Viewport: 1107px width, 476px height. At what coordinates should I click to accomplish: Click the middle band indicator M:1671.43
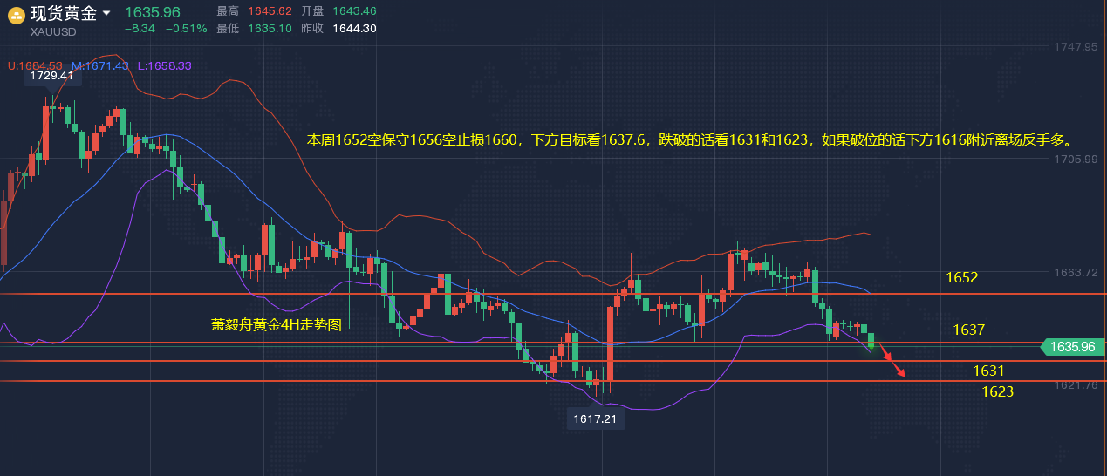pyautogui.click(x=100, y=65)
